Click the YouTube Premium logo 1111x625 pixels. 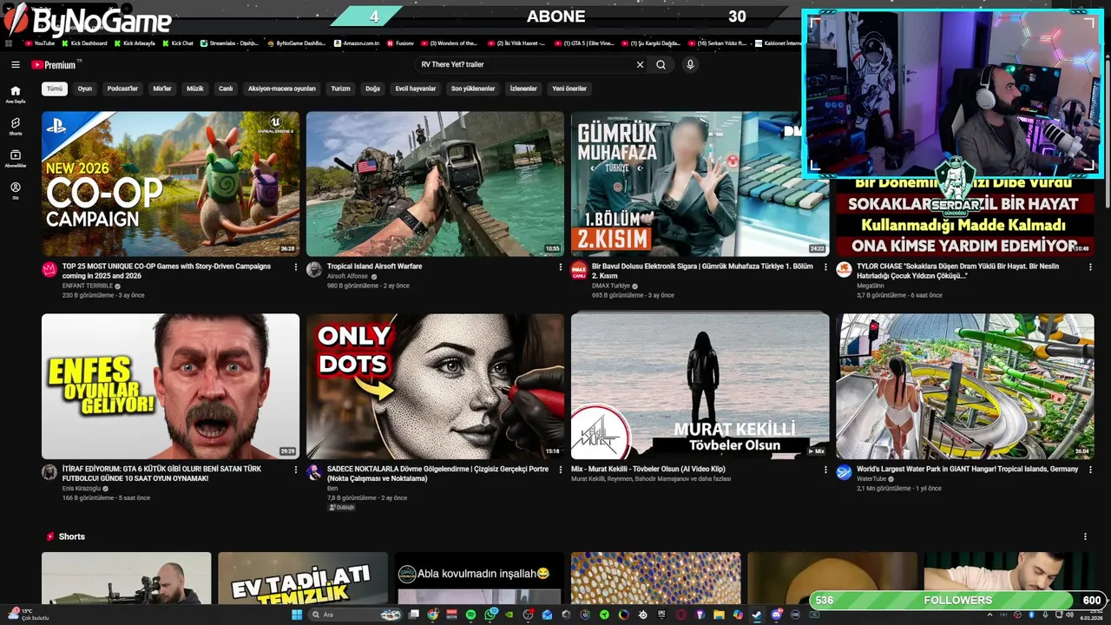(54, 64)
